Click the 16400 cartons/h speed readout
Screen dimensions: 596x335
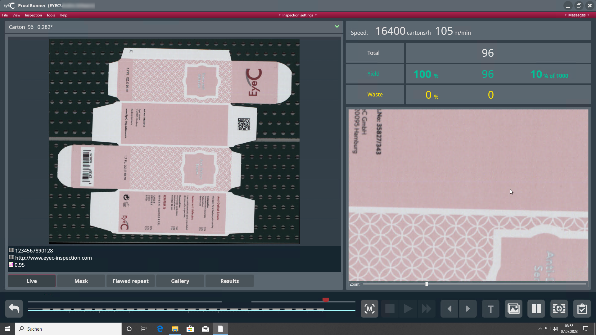click(403, 31)
